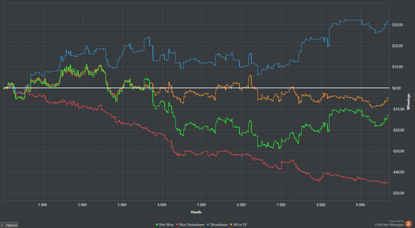Click the Hold'em Manager 2 logo icon
Screen dimensions: 415x228
[408, 223]
